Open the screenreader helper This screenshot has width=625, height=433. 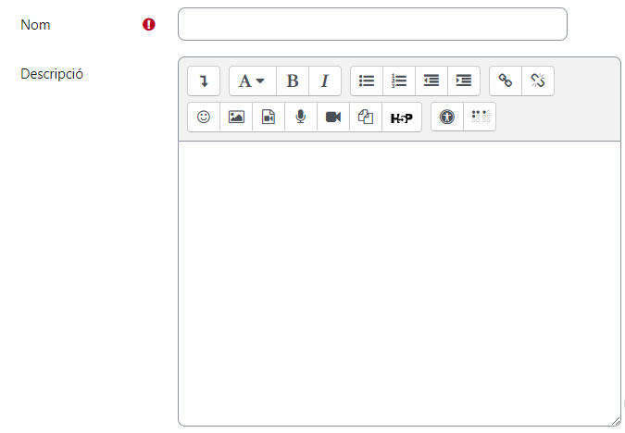tap(480, 117)
